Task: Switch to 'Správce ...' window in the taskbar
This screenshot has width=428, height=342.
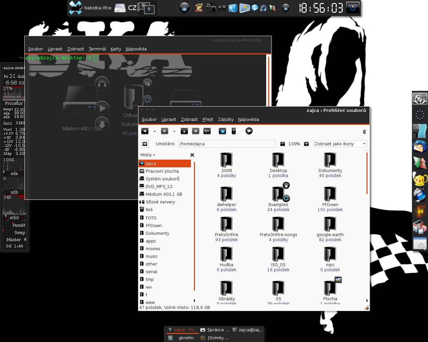Action: click(215, 330)
